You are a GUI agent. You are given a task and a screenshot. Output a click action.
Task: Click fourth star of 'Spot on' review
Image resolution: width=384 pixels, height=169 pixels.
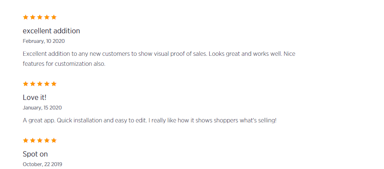point(47,141)
